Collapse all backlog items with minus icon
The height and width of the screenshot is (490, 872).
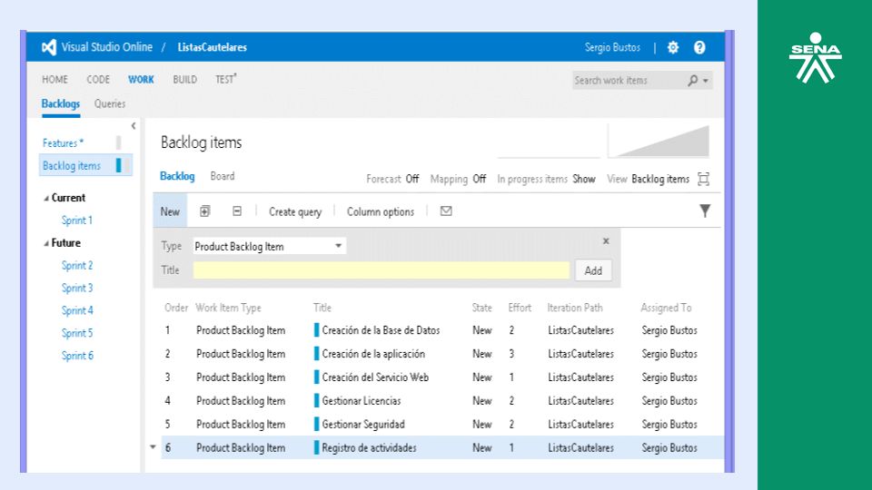237,211
